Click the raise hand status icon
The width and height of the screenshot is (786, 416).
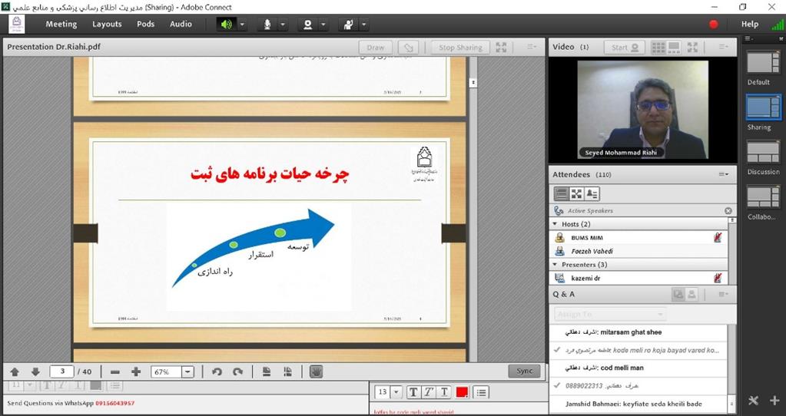[x=348, y=24]
